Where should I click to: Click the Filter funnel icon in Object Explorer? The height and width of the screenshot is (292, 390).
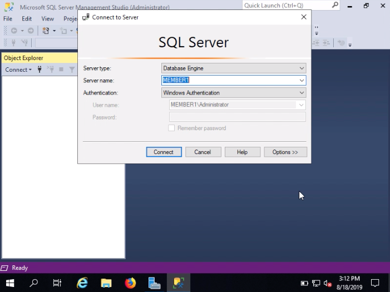[x=72, y=70]
